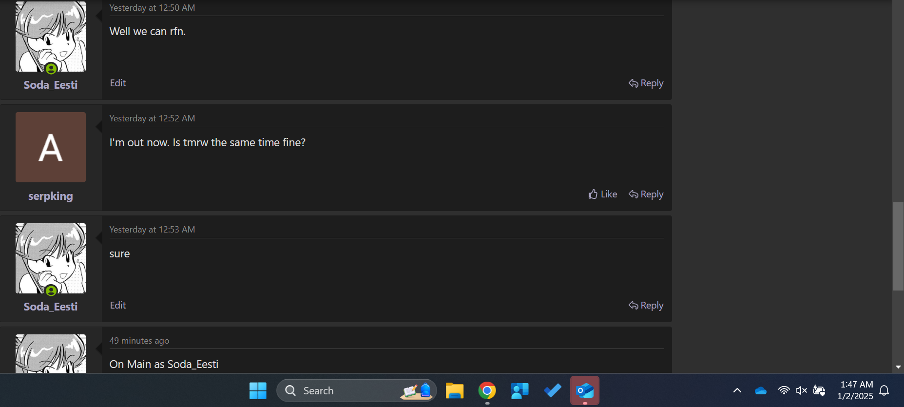Edit the 'Well we can rfn.' post
This screenshot has width=904, height=407.
pos(118,83)
